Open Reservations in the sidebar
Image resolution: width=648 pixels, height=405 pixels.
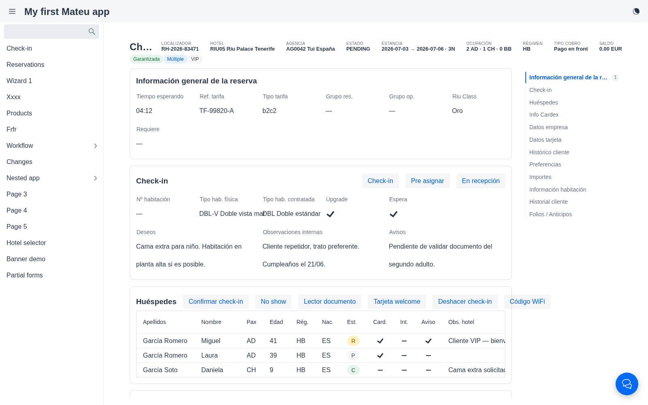point(51,65)
